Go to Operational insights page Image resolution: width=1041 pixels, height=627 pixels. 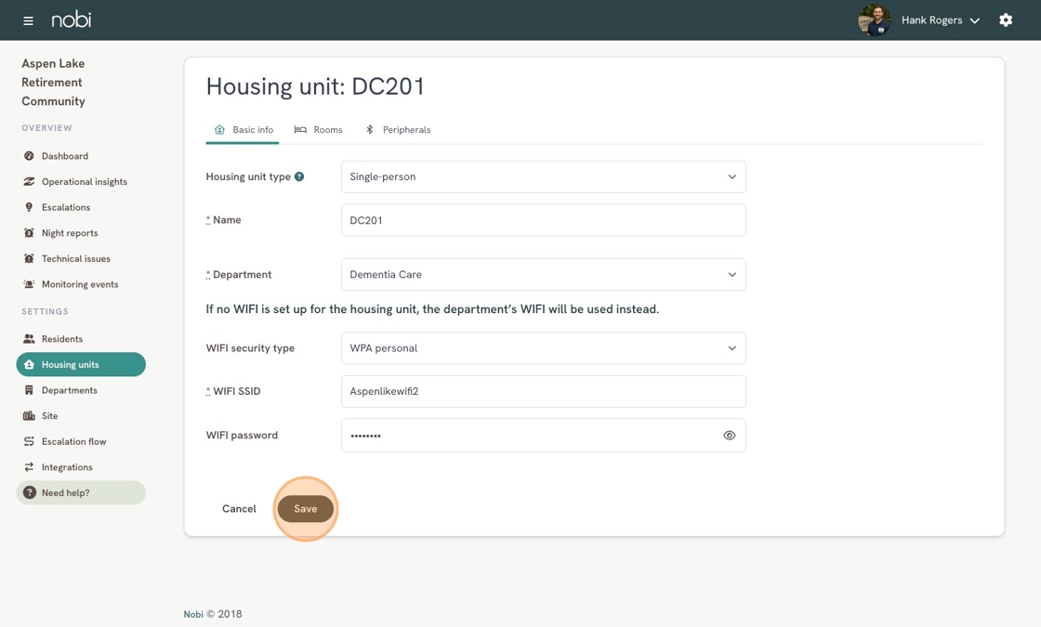coord(84,182)
